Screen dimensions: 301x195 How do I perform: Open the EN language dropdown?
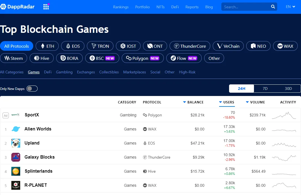pyautogui.click(x=290, y=7)
